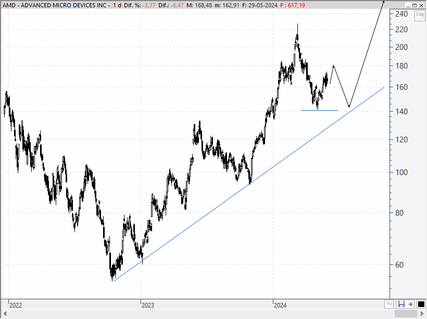Click the '-3,77' percent difference value
The width and height of the screenshot is (427, 319).
click(x=149, y=5)
